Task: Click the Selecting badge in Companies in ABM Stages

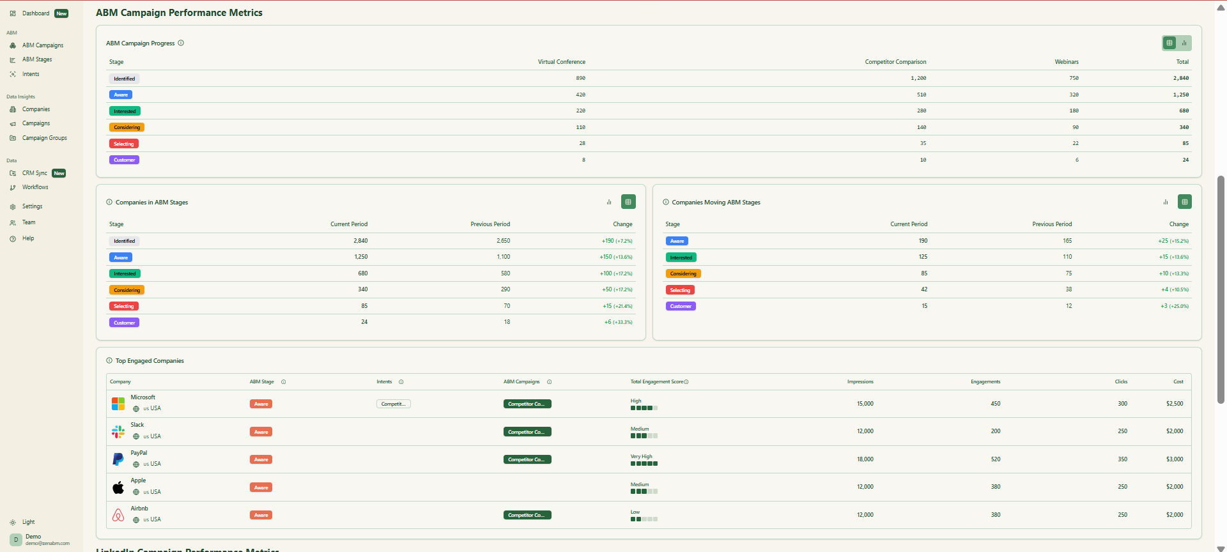Action: (124, 306)
